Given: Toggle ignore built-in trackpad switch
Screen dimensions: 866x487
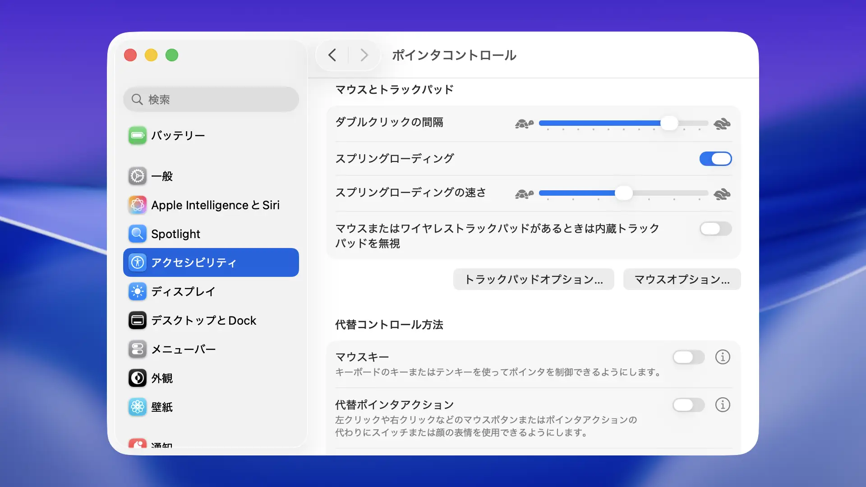Looking at the screenshot, I should coord(715,229).
